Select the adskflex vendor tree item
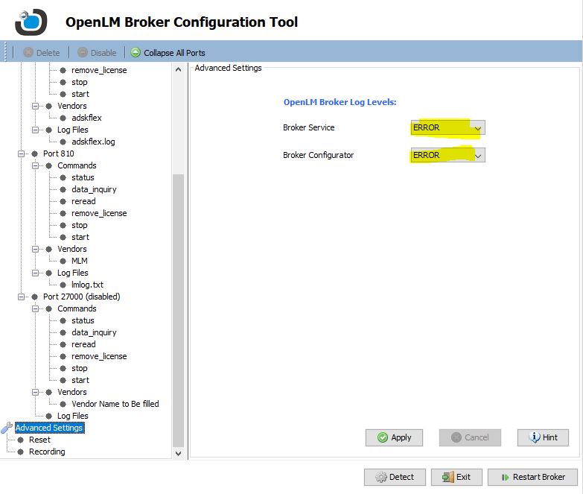Screen dimensions: 583x494 87,118
